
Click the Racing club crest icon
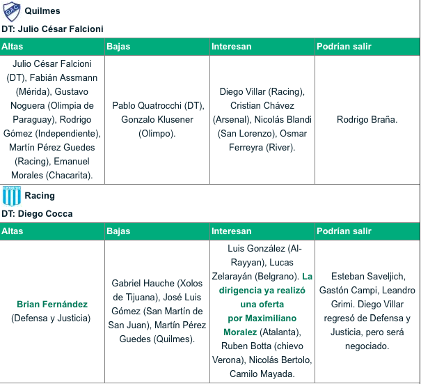[12, 196]
